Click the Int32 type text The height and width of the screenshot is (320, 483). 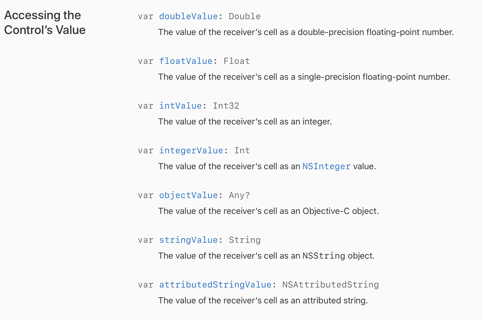tap(226, 106)
